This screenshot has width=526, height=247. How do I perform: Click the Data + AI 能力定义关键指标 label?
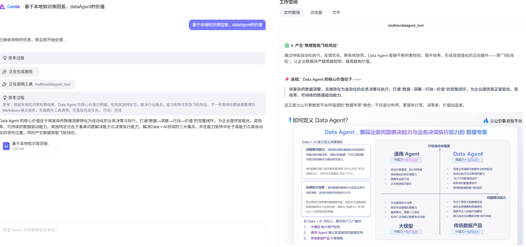(322, 142)
